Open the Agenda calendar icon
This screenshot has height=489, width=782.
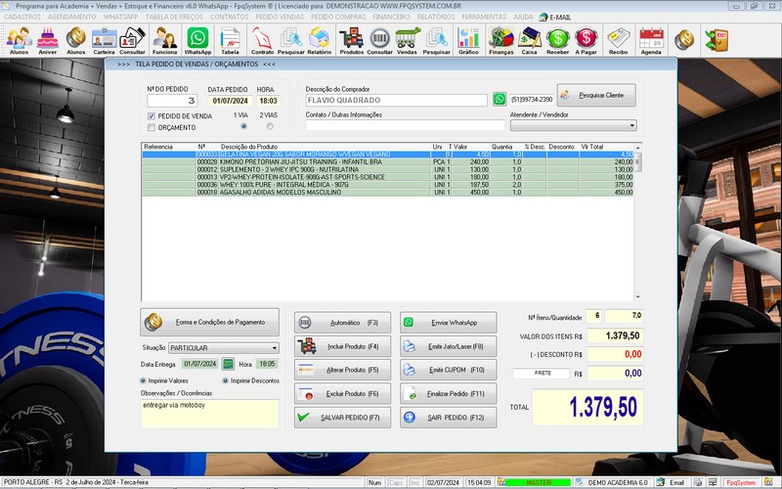click(x=651, y=39)
